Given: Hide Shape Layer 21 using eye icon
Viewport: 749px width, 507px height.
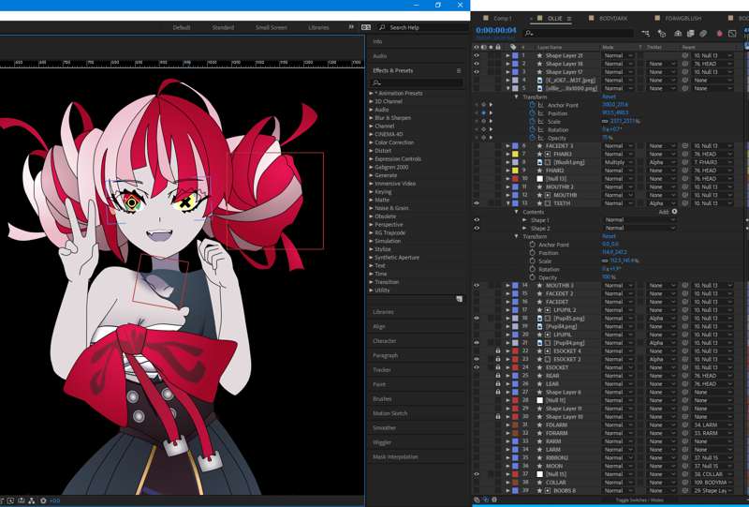Looking at the screenshot, I should coord(477,55).
